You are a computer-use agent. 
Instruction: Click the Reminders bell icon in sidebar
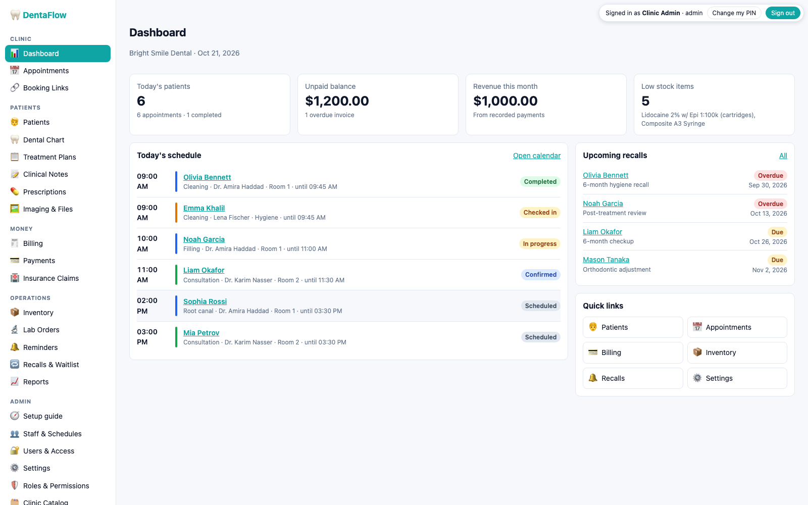pos(15,347)
